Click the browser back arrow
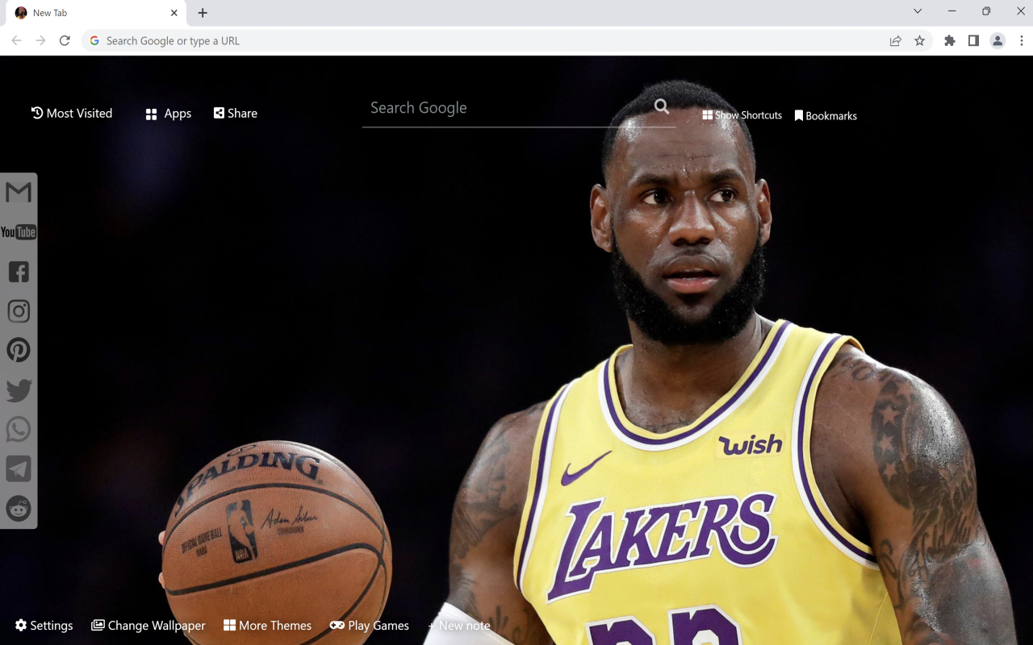 click(x=16, y=40)
